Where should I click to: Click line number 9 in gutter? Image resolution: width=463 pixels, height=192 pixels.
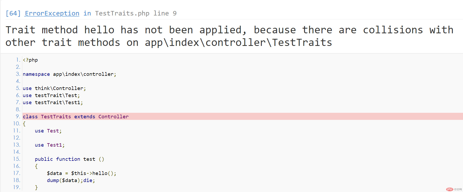pyautogui.click(x=18, y=116)
